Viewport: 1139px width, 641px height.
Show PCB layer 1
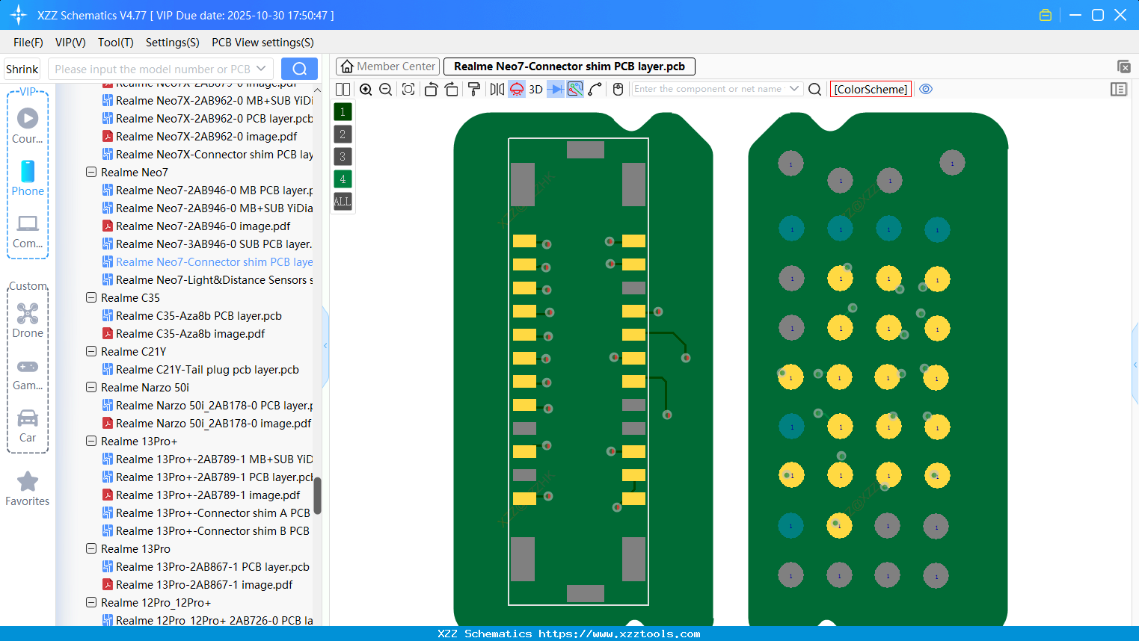[343, 112]
